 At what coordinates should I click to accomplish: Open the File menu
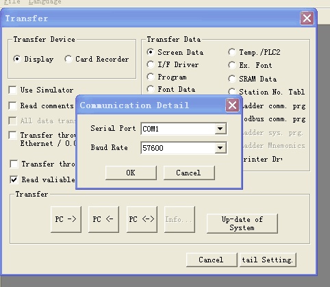click(12, 2)
